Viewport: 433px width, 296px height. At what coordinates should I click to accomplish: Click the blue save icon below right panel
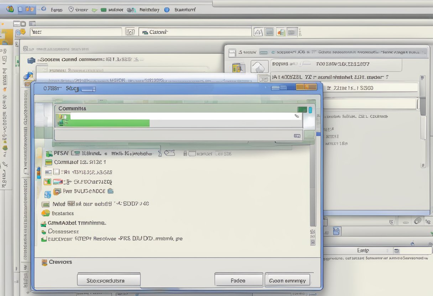pyautogui.click(x=337, y=232)
